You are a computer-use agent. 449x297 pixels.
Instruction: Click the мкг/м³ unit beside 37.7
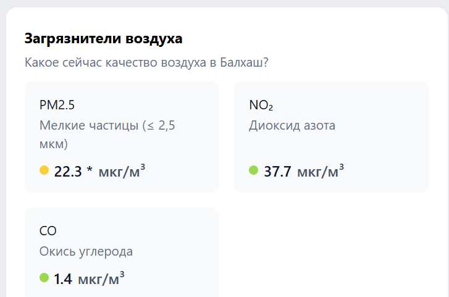click(321, 172)
